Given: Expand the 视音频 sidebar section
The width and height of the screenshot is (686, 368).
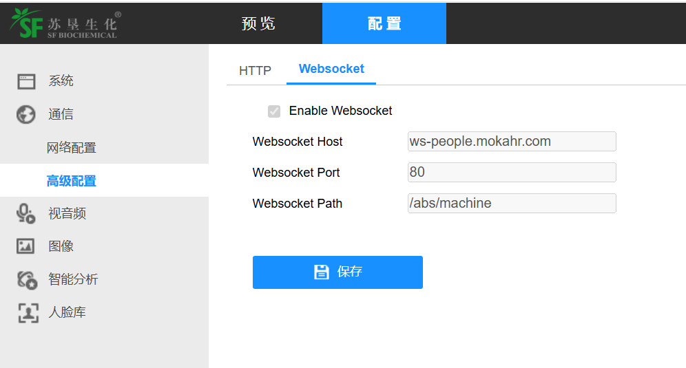Looking at the screenshot, I should point(67,214).
